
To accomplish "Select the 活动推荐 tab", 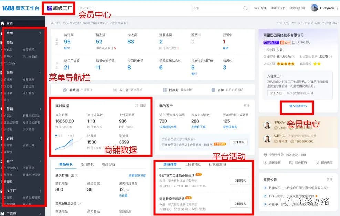I will coord(170,164).
